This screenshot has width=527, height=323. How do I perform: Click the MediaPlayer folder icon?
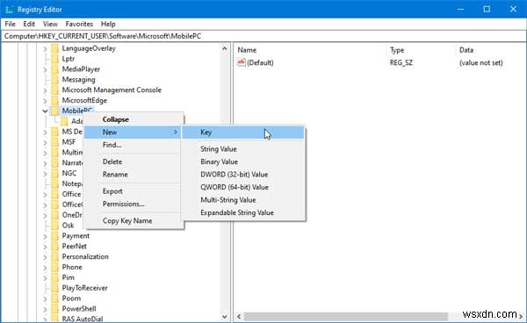(x=54, y=69)
